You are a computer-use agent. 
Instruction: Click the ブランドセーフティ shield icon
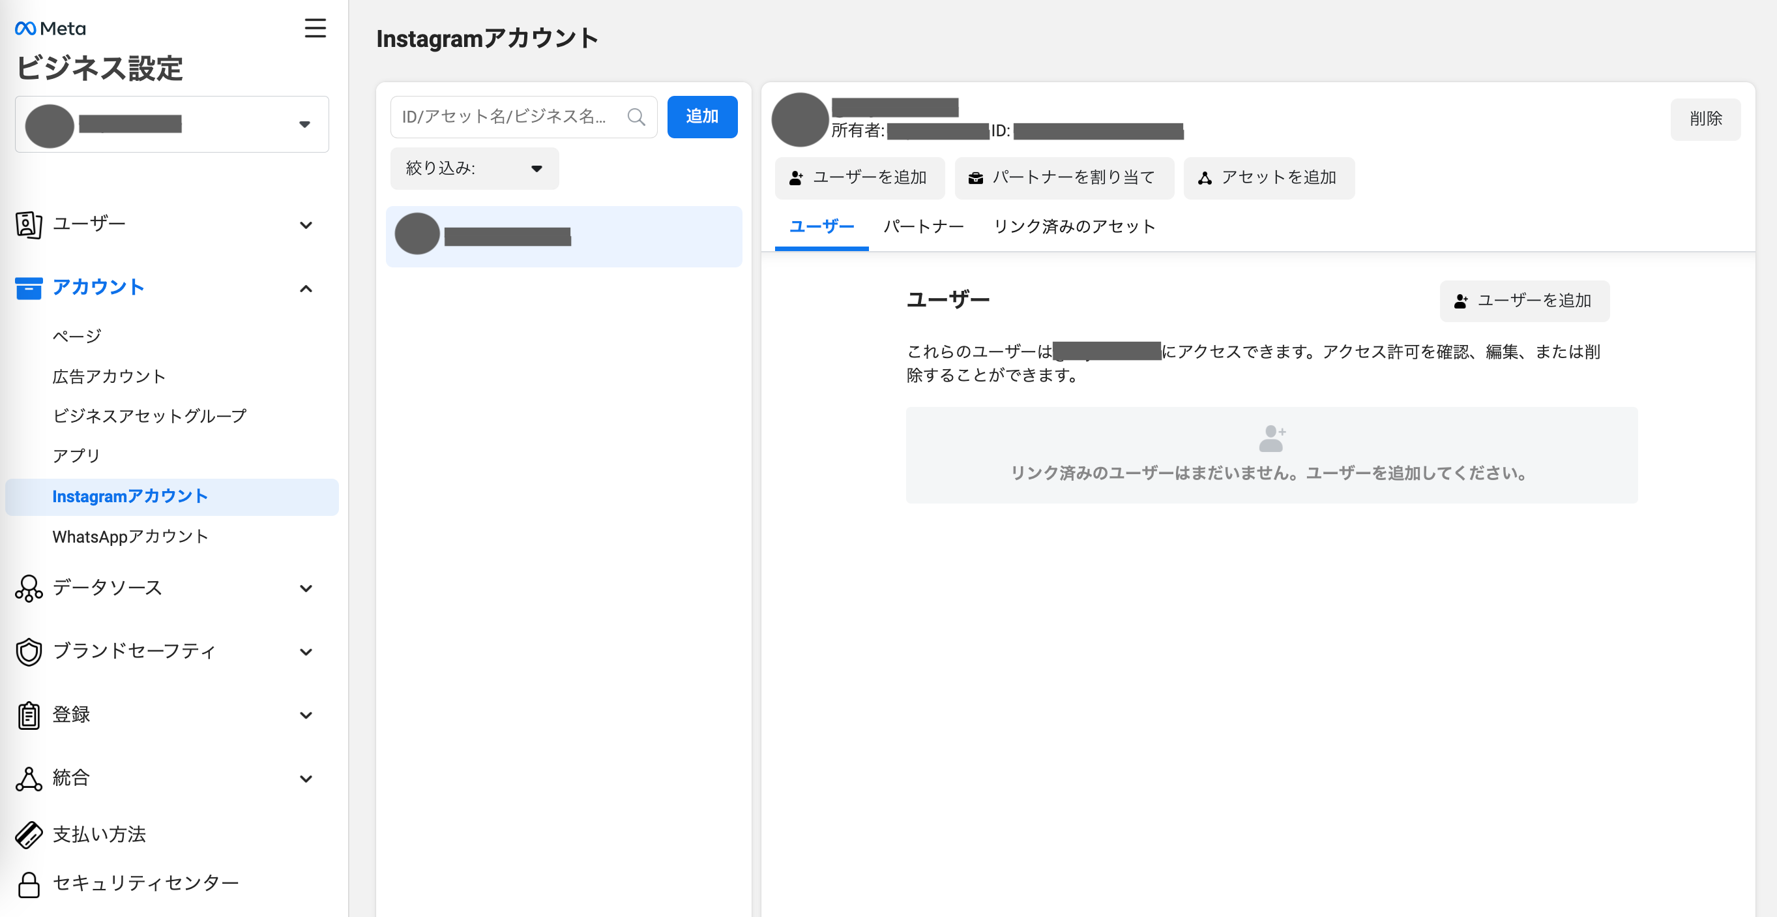click(28, 652)
